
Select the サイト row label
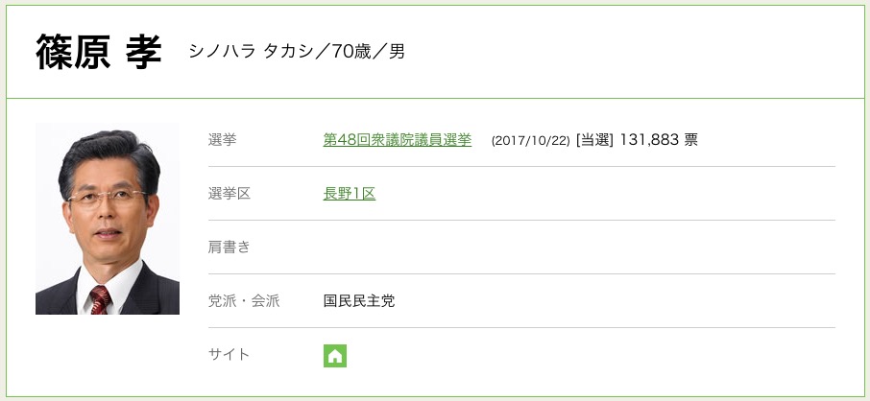(229, 355)
